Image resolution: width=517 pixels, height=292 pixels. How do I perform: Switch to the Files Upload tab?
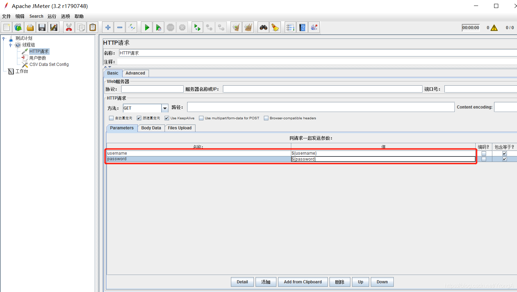(180, 128)
